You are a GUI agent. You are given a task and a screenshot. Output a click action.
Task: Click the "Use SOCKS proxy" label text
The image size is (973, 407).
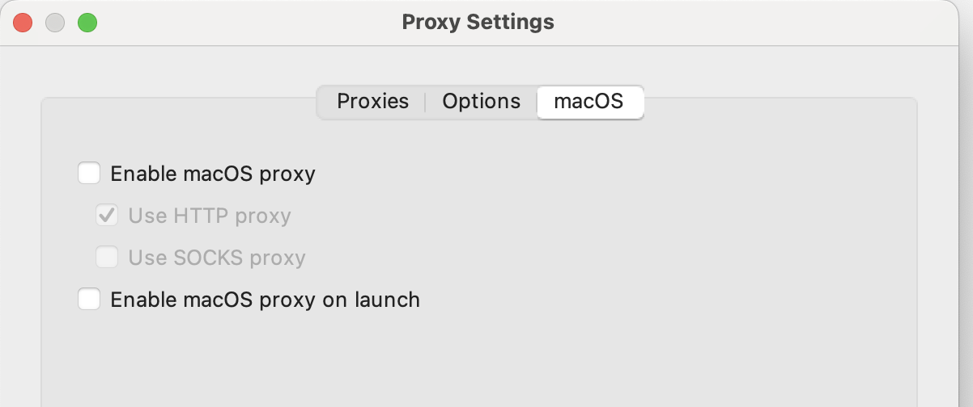click(216, 258)
